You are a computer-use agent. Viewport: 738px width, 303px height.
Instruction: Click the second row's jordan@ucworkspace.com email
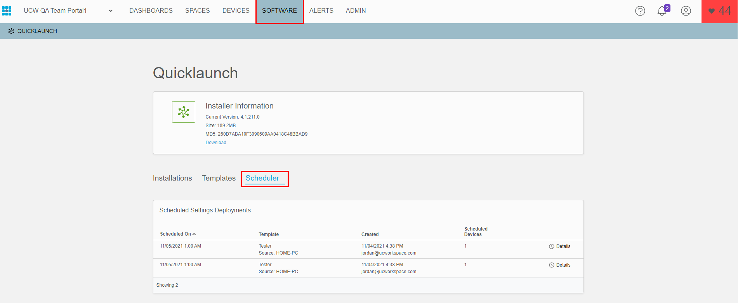389,272
